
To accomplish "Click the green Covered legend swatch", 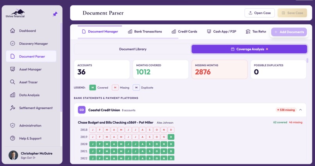I will pos(92,88).
